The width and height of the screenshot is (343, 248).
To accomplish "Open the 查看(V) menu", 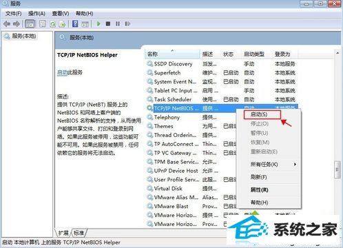I will (x=61, y=14).
